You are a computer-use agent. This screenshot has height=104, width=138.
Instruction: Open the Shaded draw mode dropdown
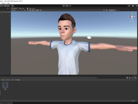(x=17, y=10)
